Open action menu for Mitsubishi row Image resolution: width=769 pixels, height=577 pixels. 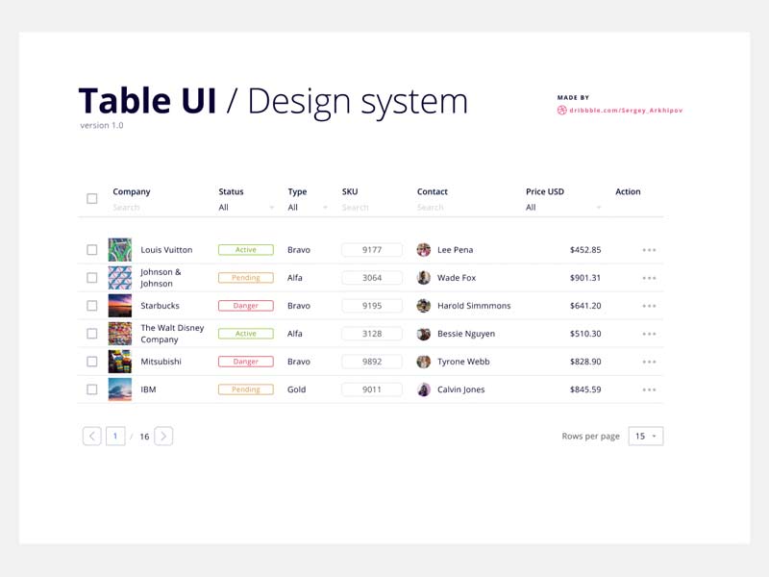(649, 363)
